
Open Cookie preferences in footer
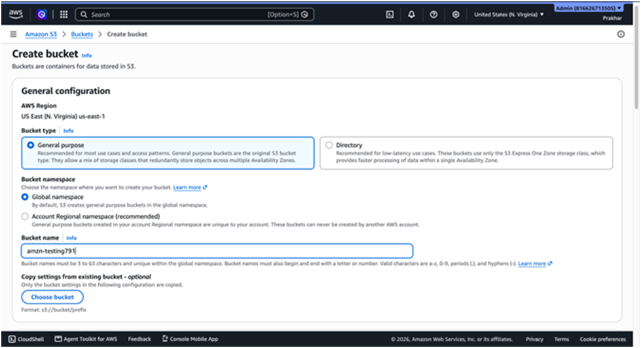[x=602, y=339]
